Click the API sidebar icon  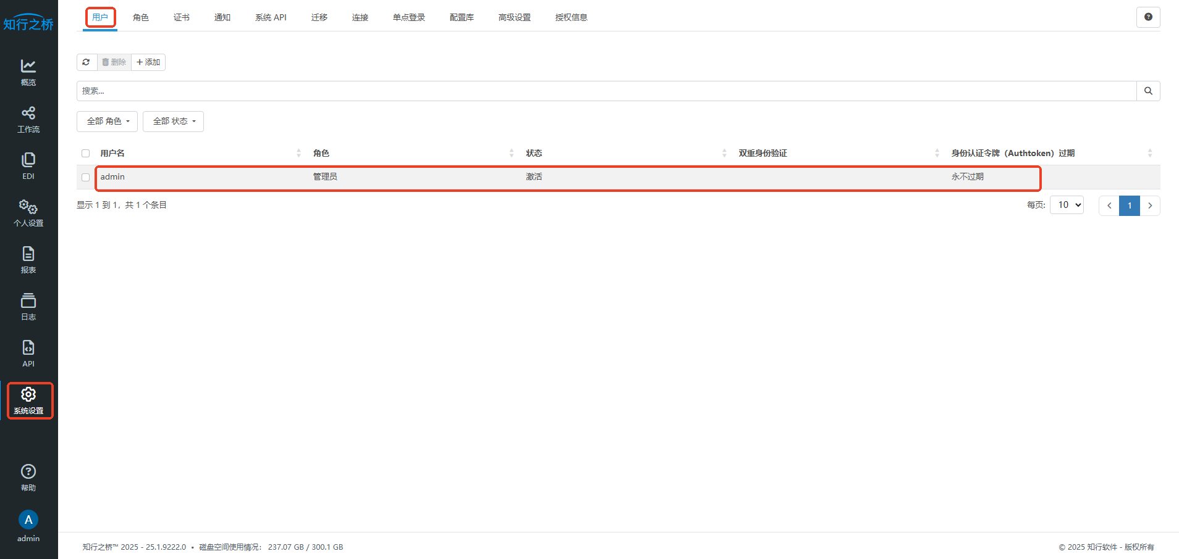tap(28, 354)
